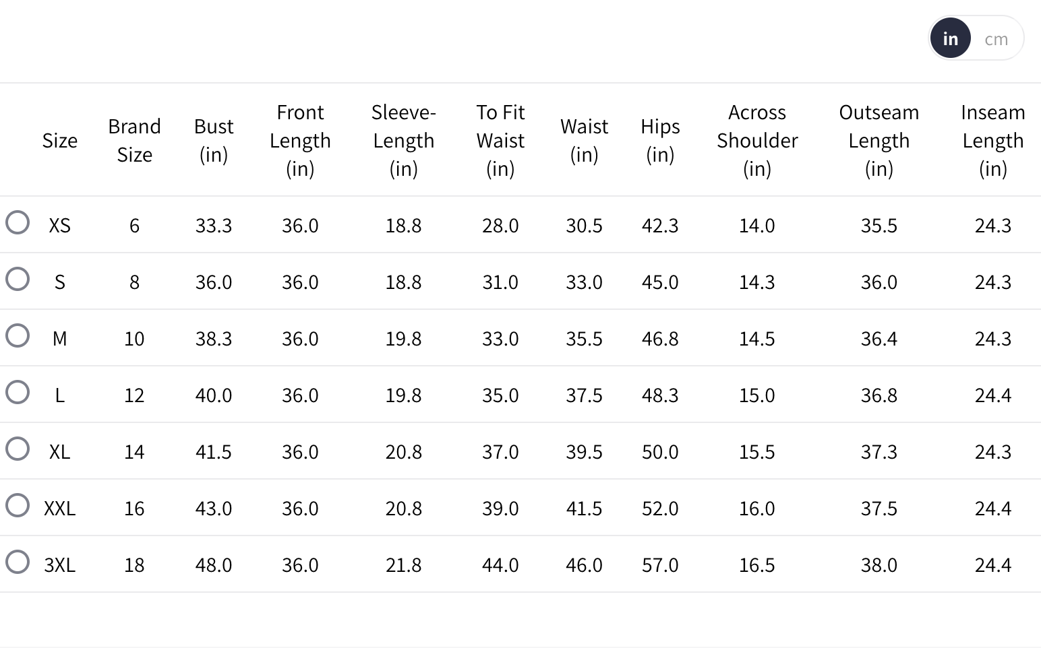Pick the L size radio button
Viewport: 1041px width, 648px height.
pos(18,392)
